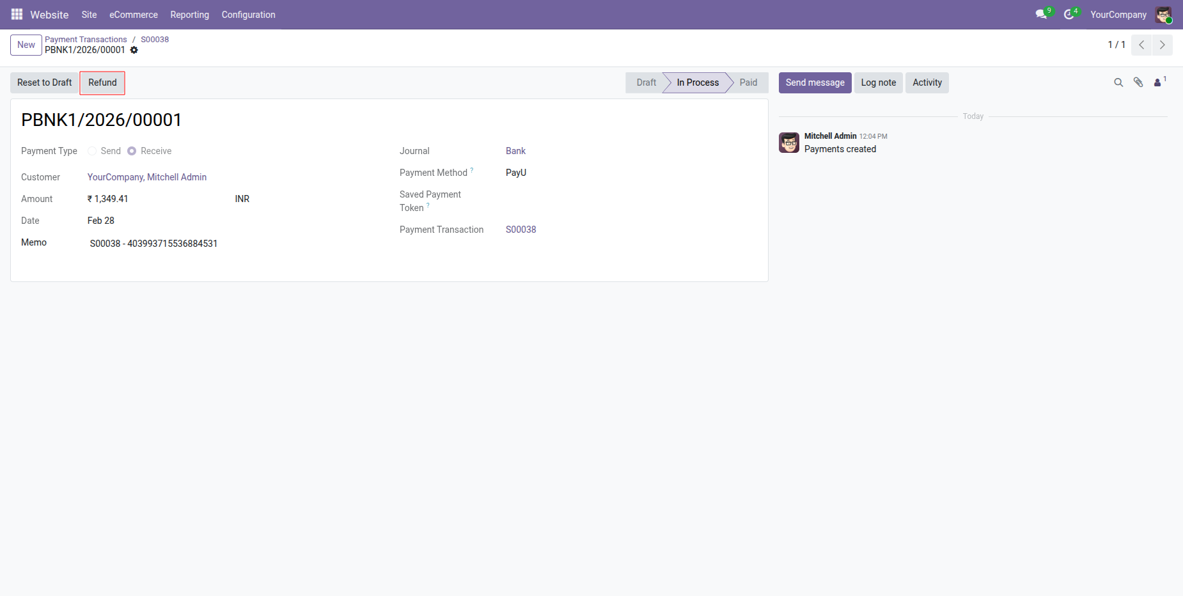Open customer YourCompany, Mitchell Admin link
Screen dimensions: 1183x596
[147, 177]
